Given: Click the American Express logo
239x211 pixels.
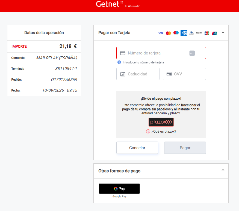Looking at the screenshot, I should click(184, 33).
